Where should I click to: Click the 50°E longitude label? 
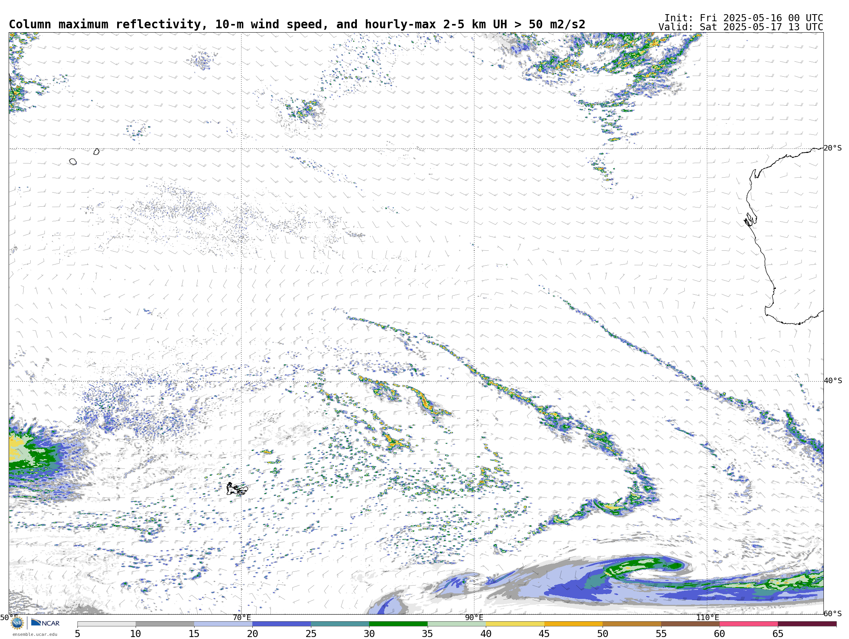9,617
